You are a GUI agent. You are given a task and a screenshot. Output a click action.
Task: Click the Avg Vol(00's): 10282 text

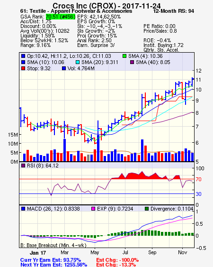[x=45, y=31]
